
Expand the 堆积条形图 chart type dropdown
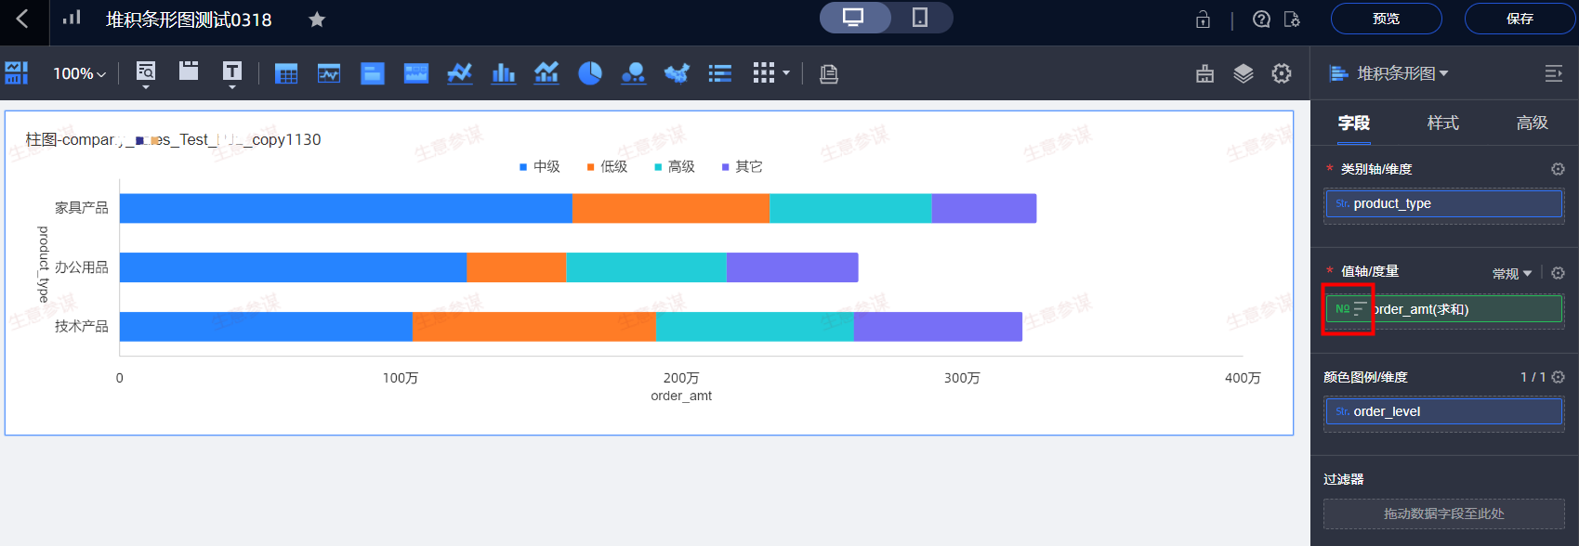1401,73
